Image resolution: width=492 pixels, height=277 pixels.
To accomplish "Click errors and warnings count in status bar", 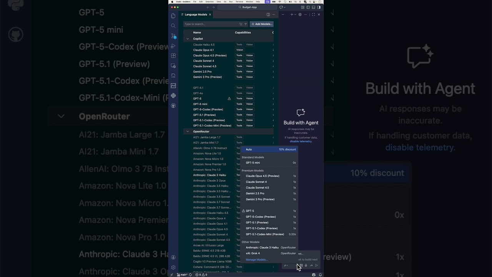I will pos(201,275).
